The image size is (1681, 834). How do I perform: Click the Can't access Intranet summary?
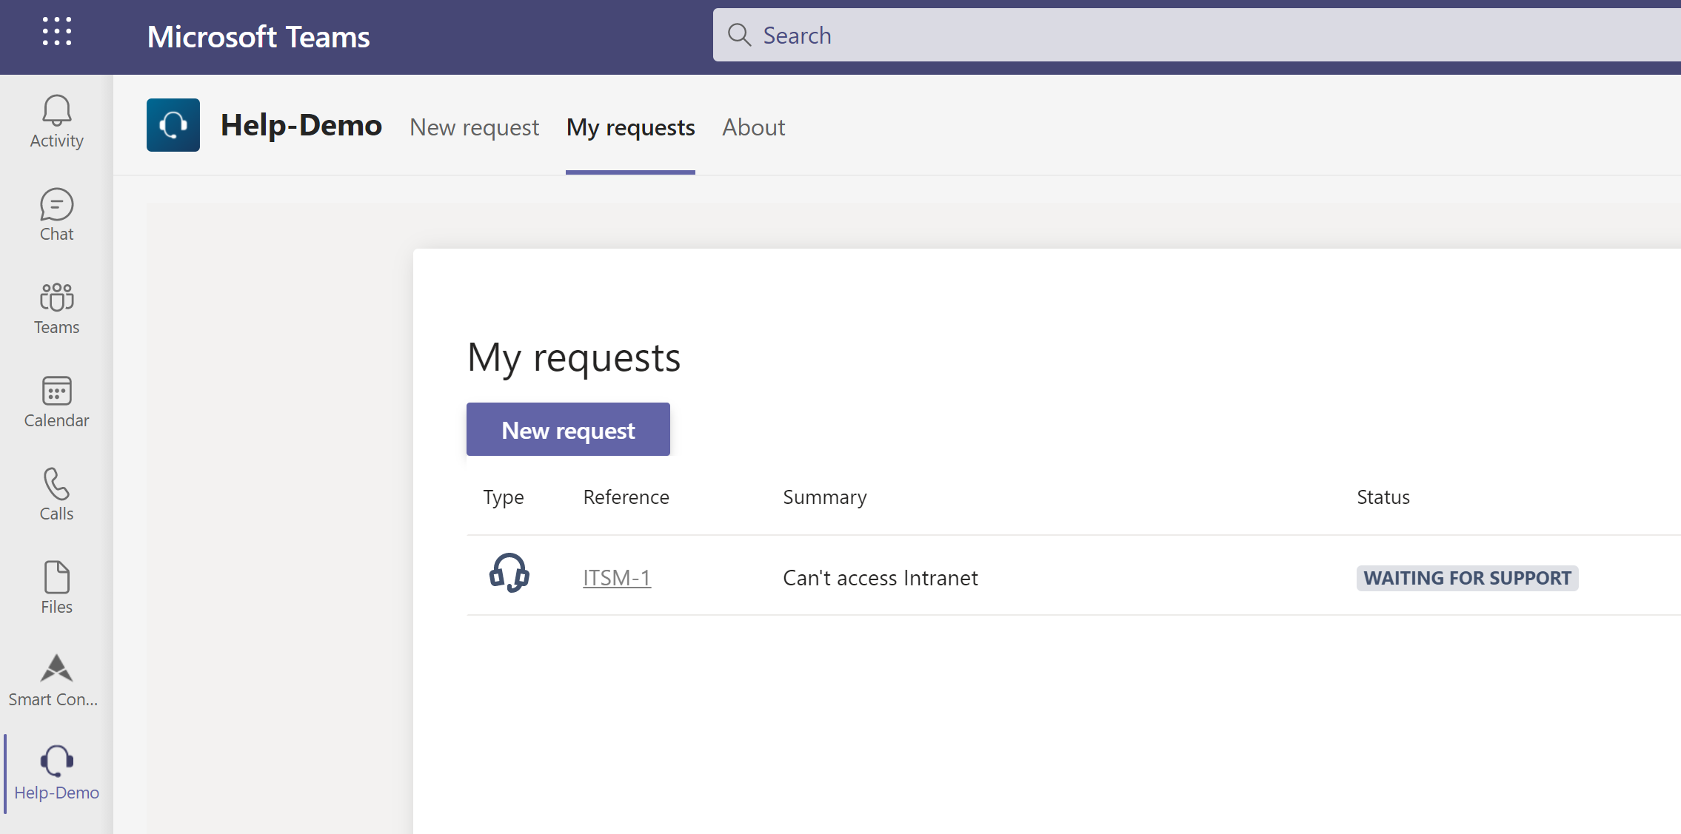(880, 578)
